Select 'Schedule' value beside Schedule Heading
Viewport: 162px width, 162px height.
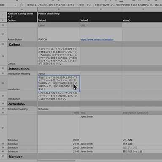pos(59,109)
